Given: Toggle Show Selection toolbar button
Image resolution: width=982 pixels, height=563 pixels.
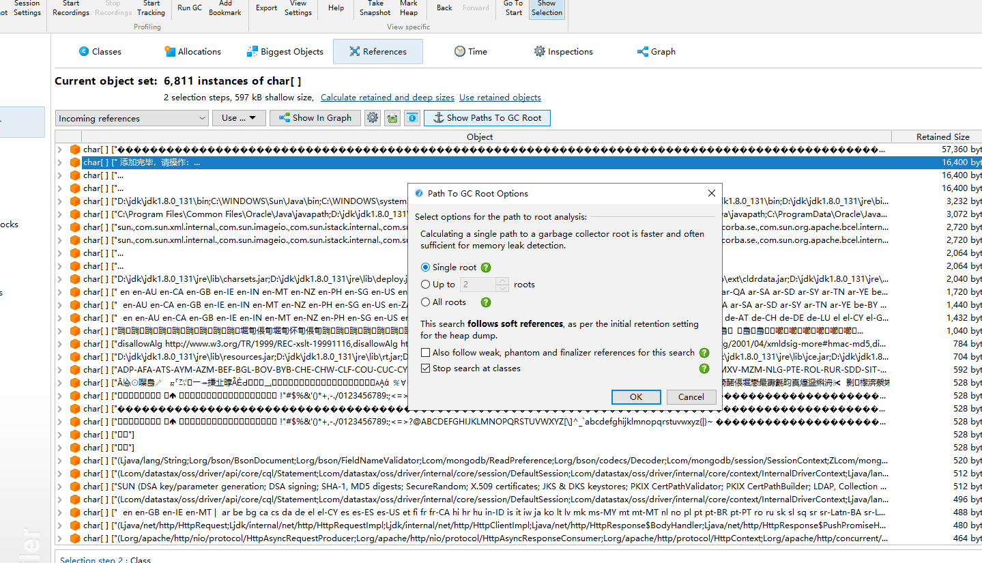Looking at the screenshot, I should click(547, 8).
